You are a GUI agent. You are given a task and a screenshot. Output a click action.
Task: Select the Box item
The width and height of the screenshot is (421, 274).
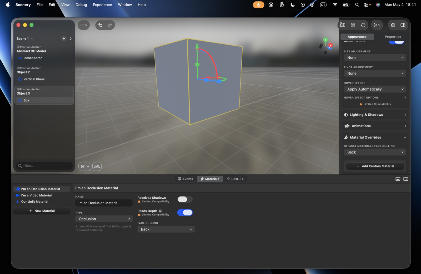[44, 100]
